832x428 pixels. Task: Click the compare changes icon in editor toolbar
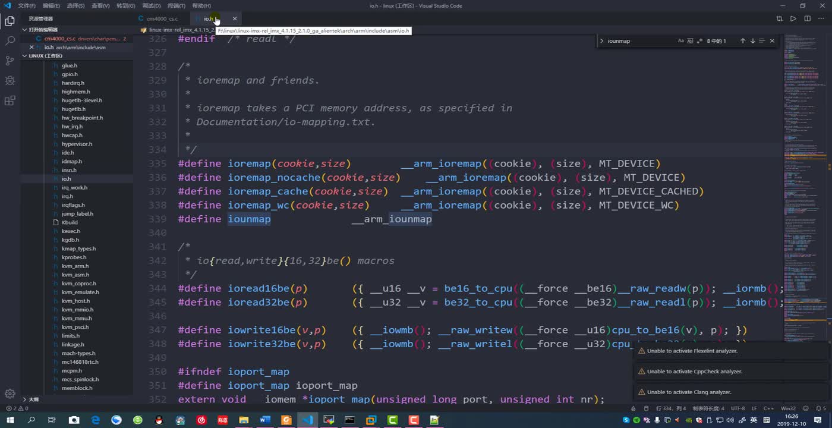click(x=779, y=18)
